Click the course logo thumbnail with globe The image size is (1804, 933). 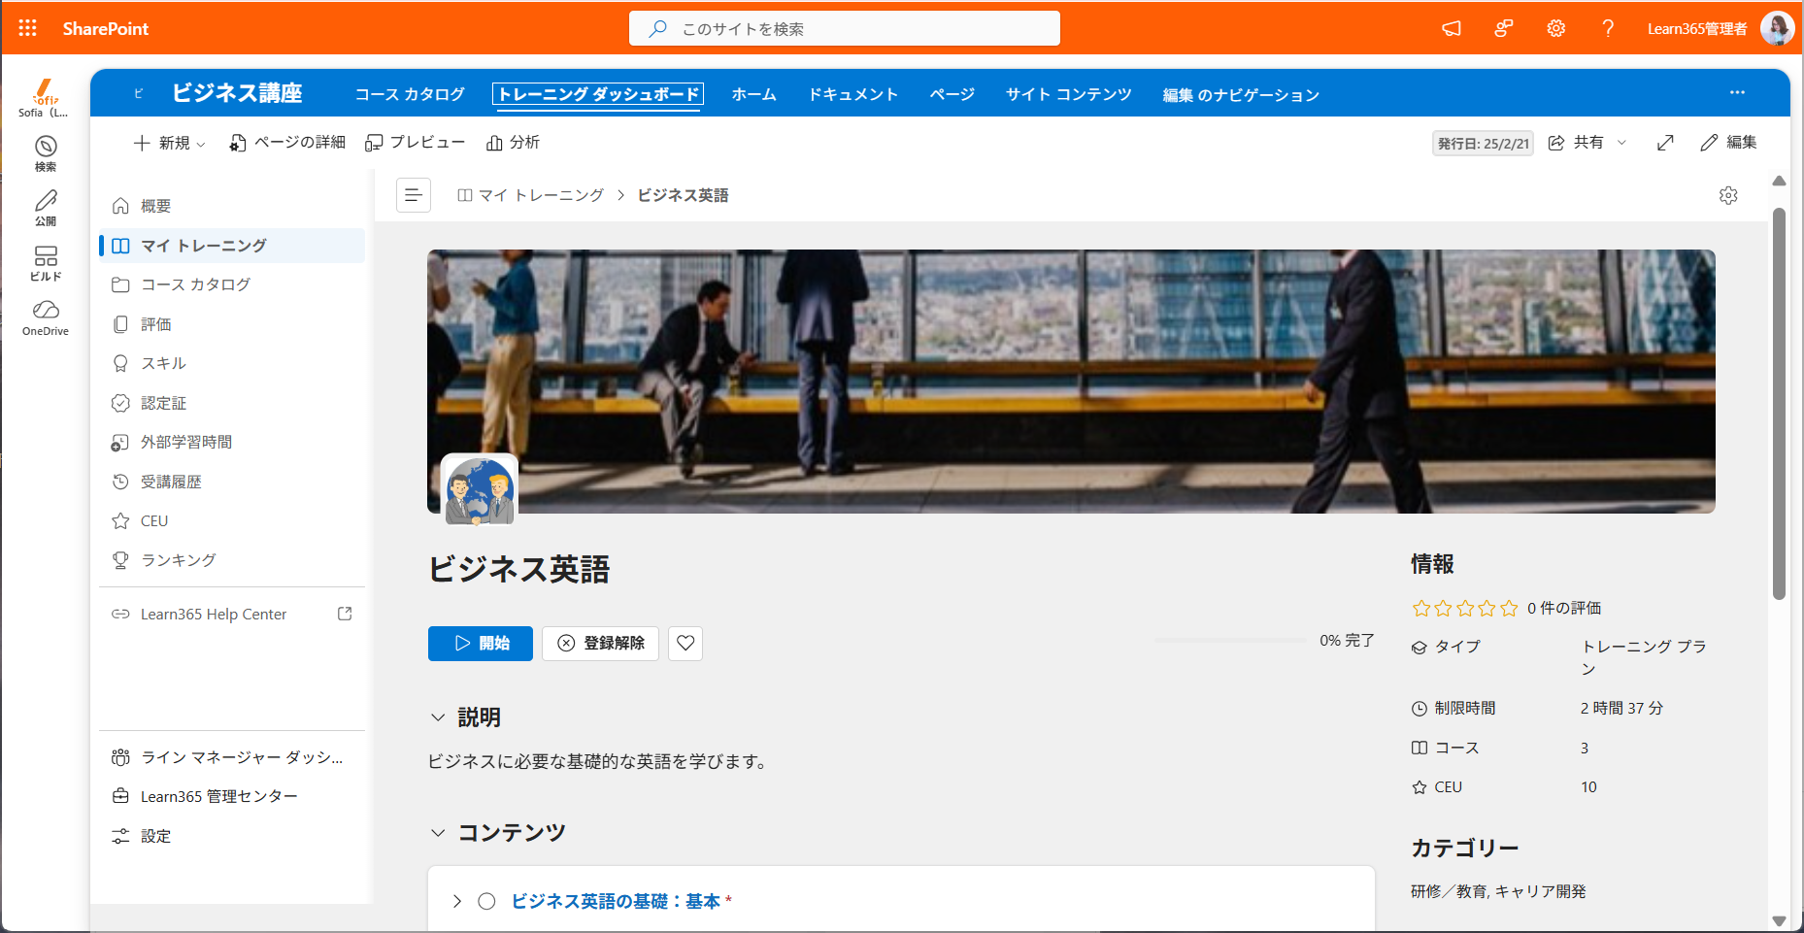tap(480, 489)
